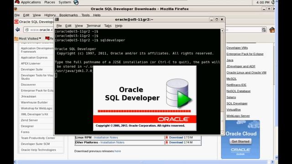292x164 pixels.
Task: Click APEX Listener in left sidebar
Action: (31, 64)
